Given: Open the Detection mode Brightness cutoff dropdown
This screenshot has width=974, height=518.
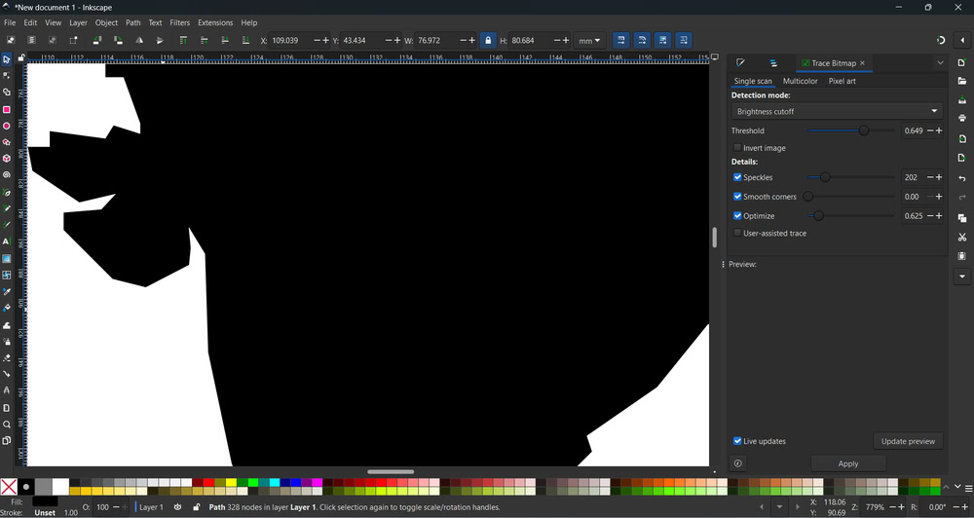Looking at the screenshot, I should click(837, 111).
